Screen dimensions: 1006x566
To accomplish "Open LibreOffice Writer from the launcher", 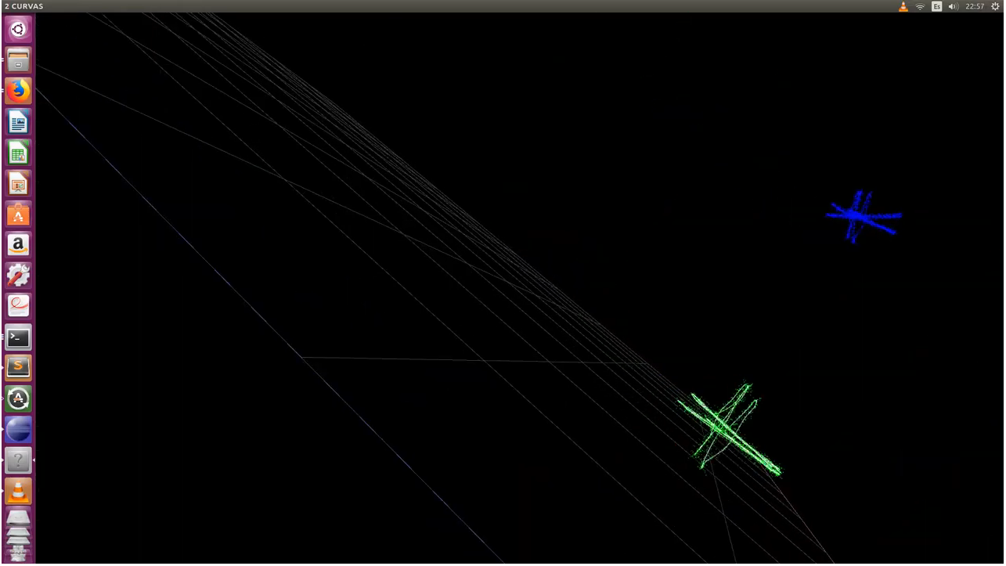I will 18,122.
